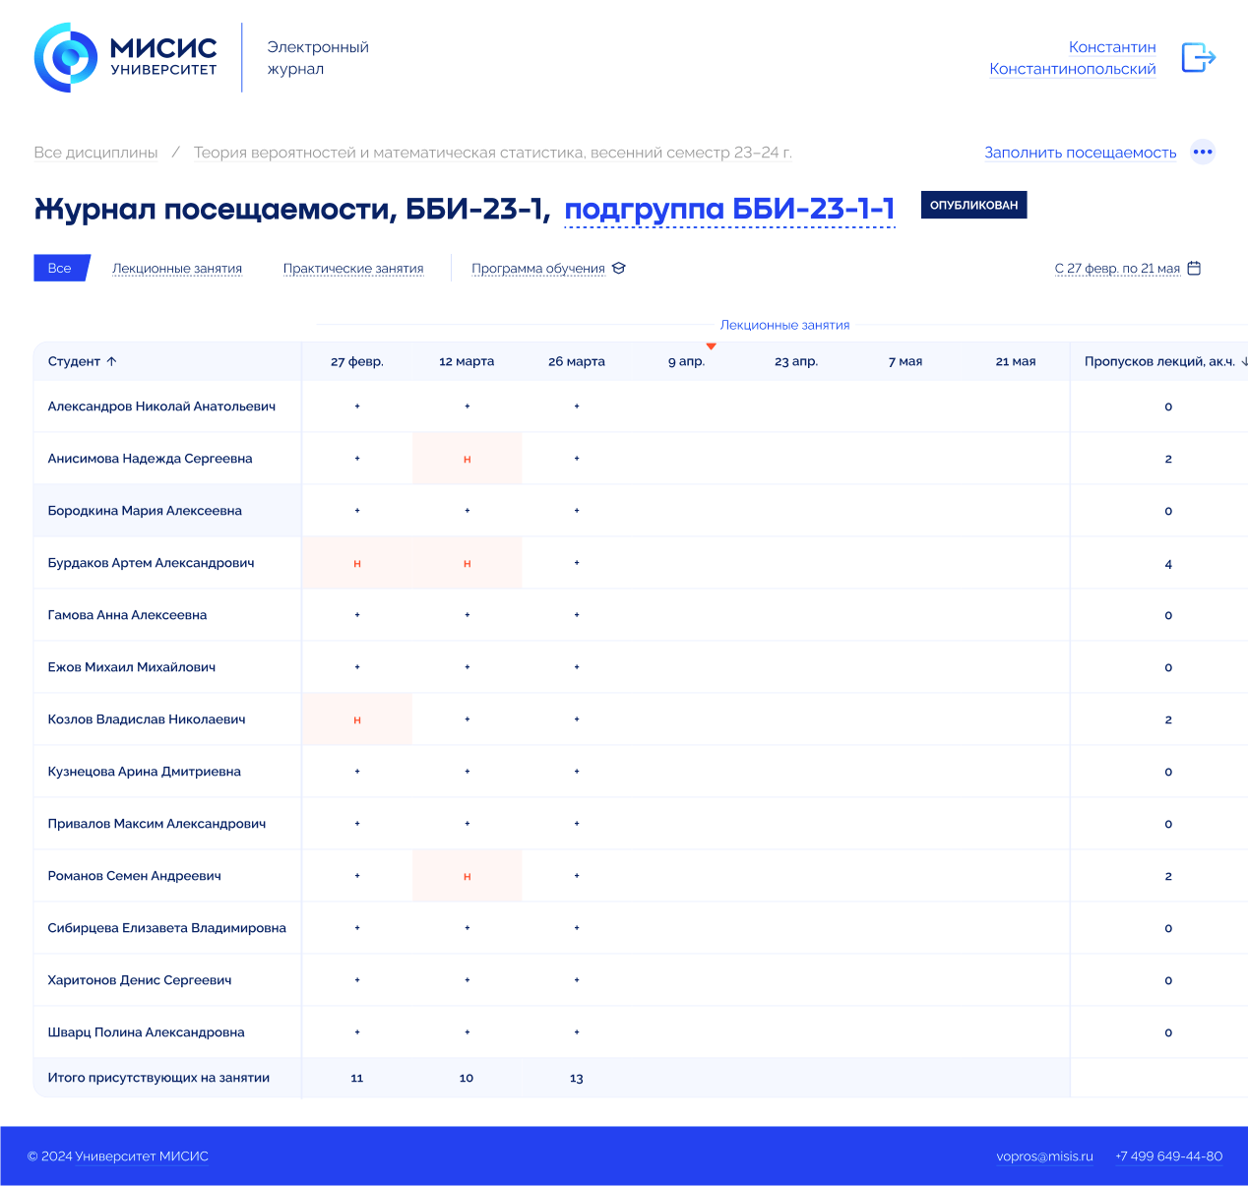Click the graduation cap icon by Программа обучения
1248x1186 pixels.
(x=619, y=268)
